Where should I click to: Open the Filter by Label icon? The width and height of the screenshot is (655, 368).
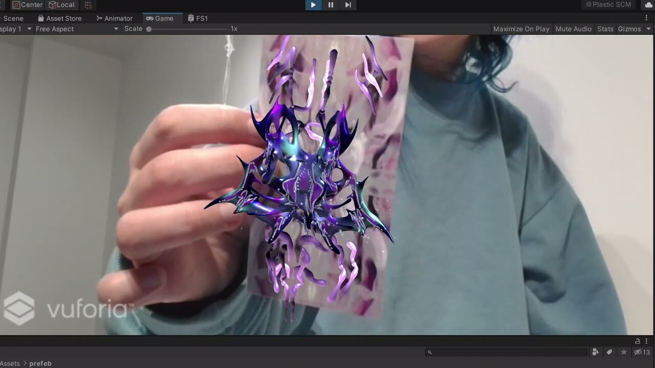609,352
